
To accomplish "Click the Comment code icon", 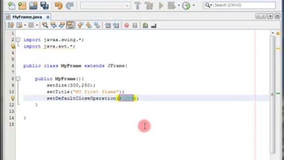I will tap(145, 25).
